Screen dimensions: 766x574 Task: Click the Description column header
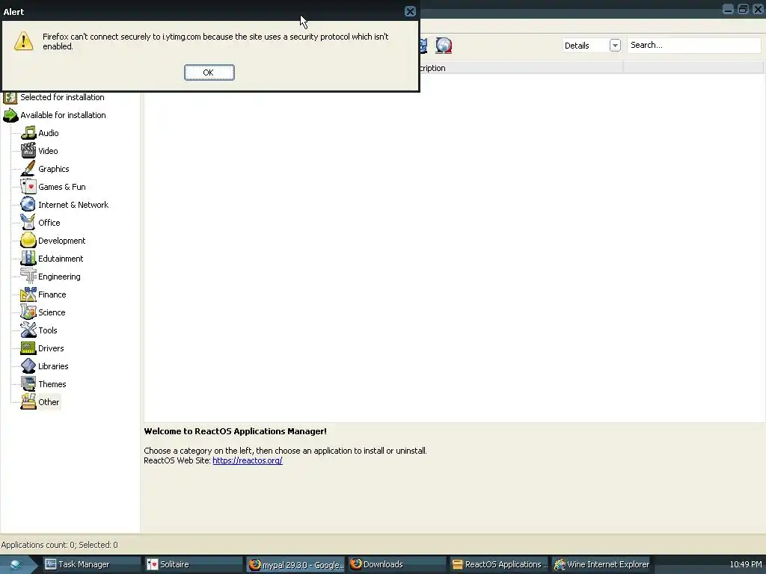point(521,68)
